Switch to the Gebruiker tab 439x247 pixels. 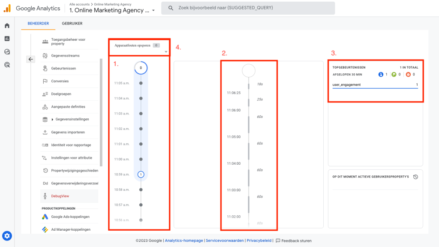tap(72, 24)
